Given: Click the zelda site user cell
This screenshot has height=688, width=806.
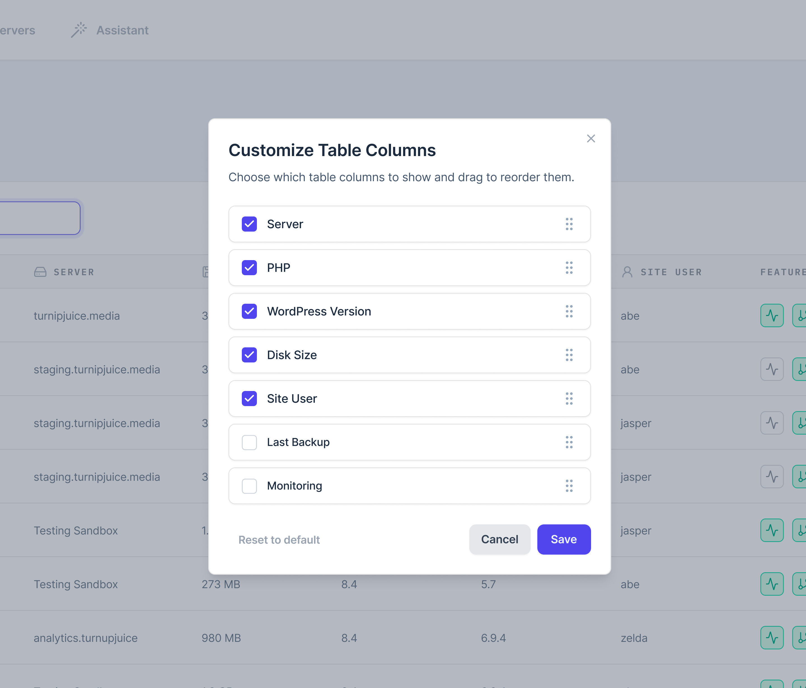Looking at the screenshot, I should (x=634, y=638).
